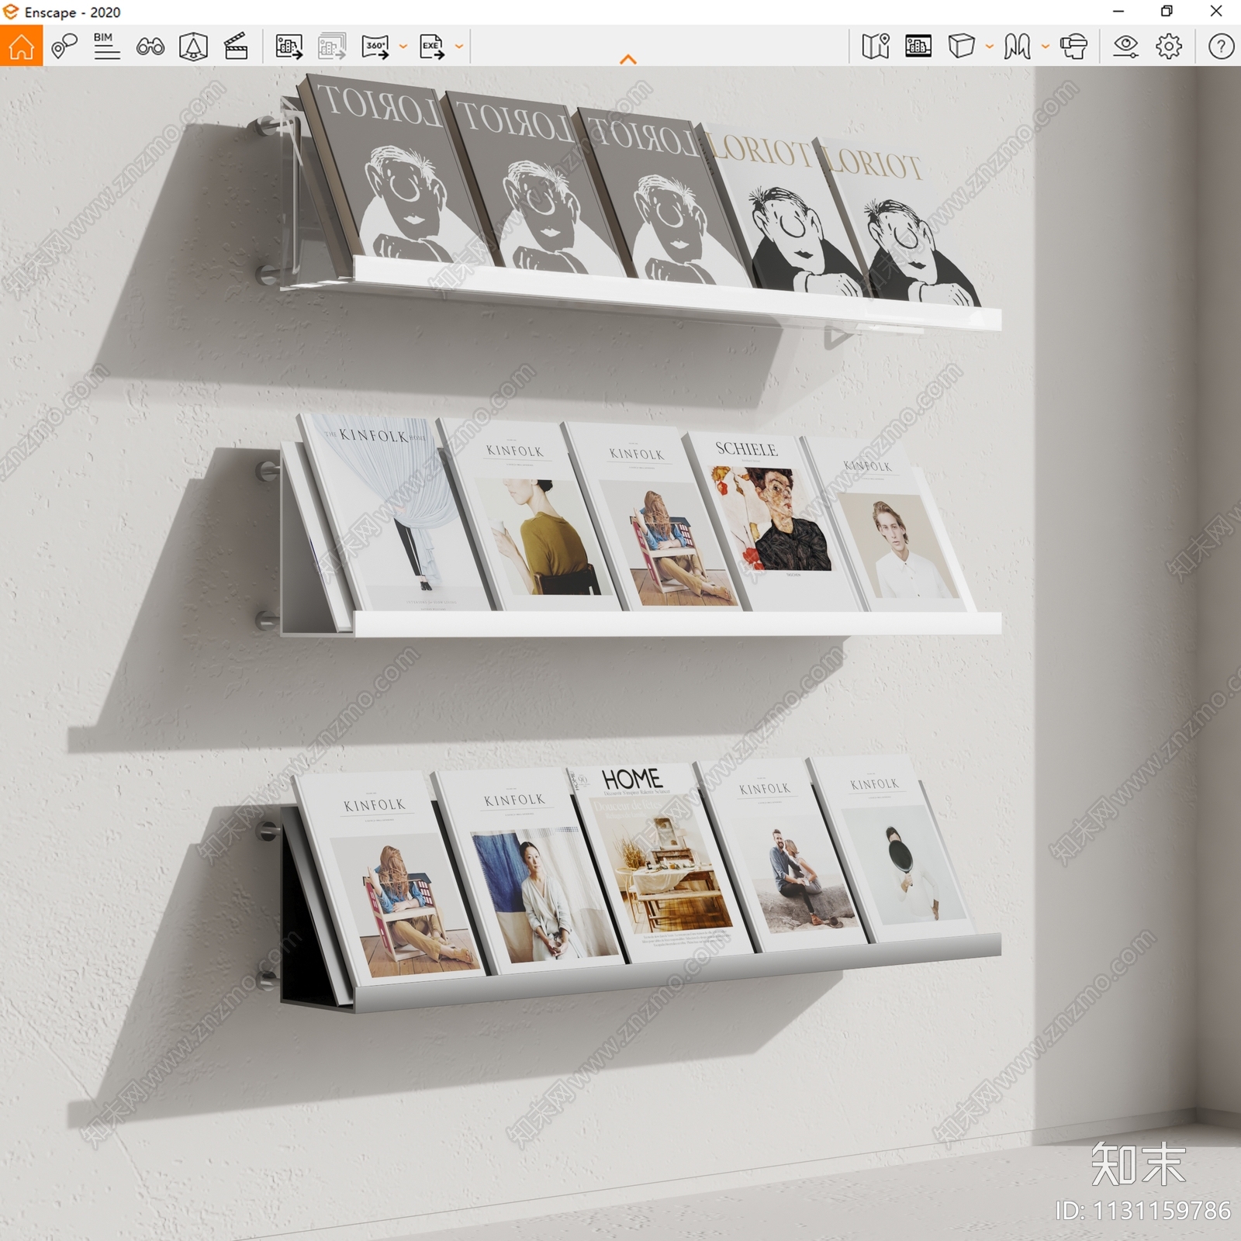This screenshot has height=1241, width=1241.
Task: Click the Screenshot export icon
Action: tap(289, 47)
